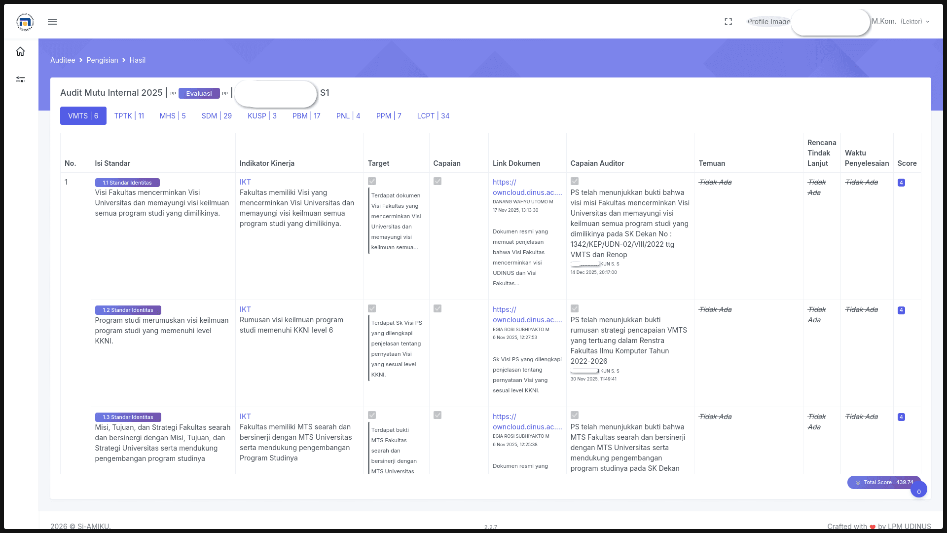Enter fullscreen mode with expand icon
Screen dimensions: 947x533
(728, 22)
